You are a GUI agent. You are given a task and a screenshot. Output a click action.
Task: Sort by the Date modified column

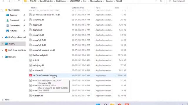coord(78,8)
